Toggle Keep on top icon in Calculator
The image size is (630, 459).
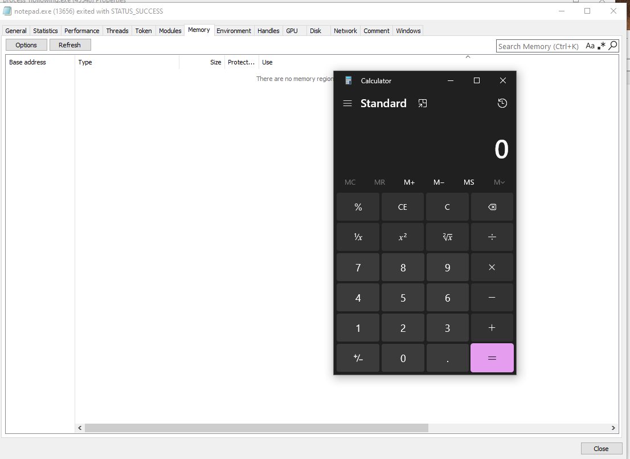[x=422, y=103]
